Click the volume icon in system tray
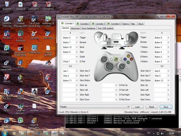The image size is (181, 136). (x=162, y=134)
